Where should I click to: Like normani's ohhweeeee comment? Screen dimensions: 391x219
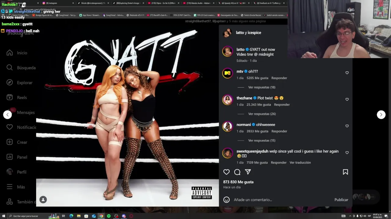[347, 126]
